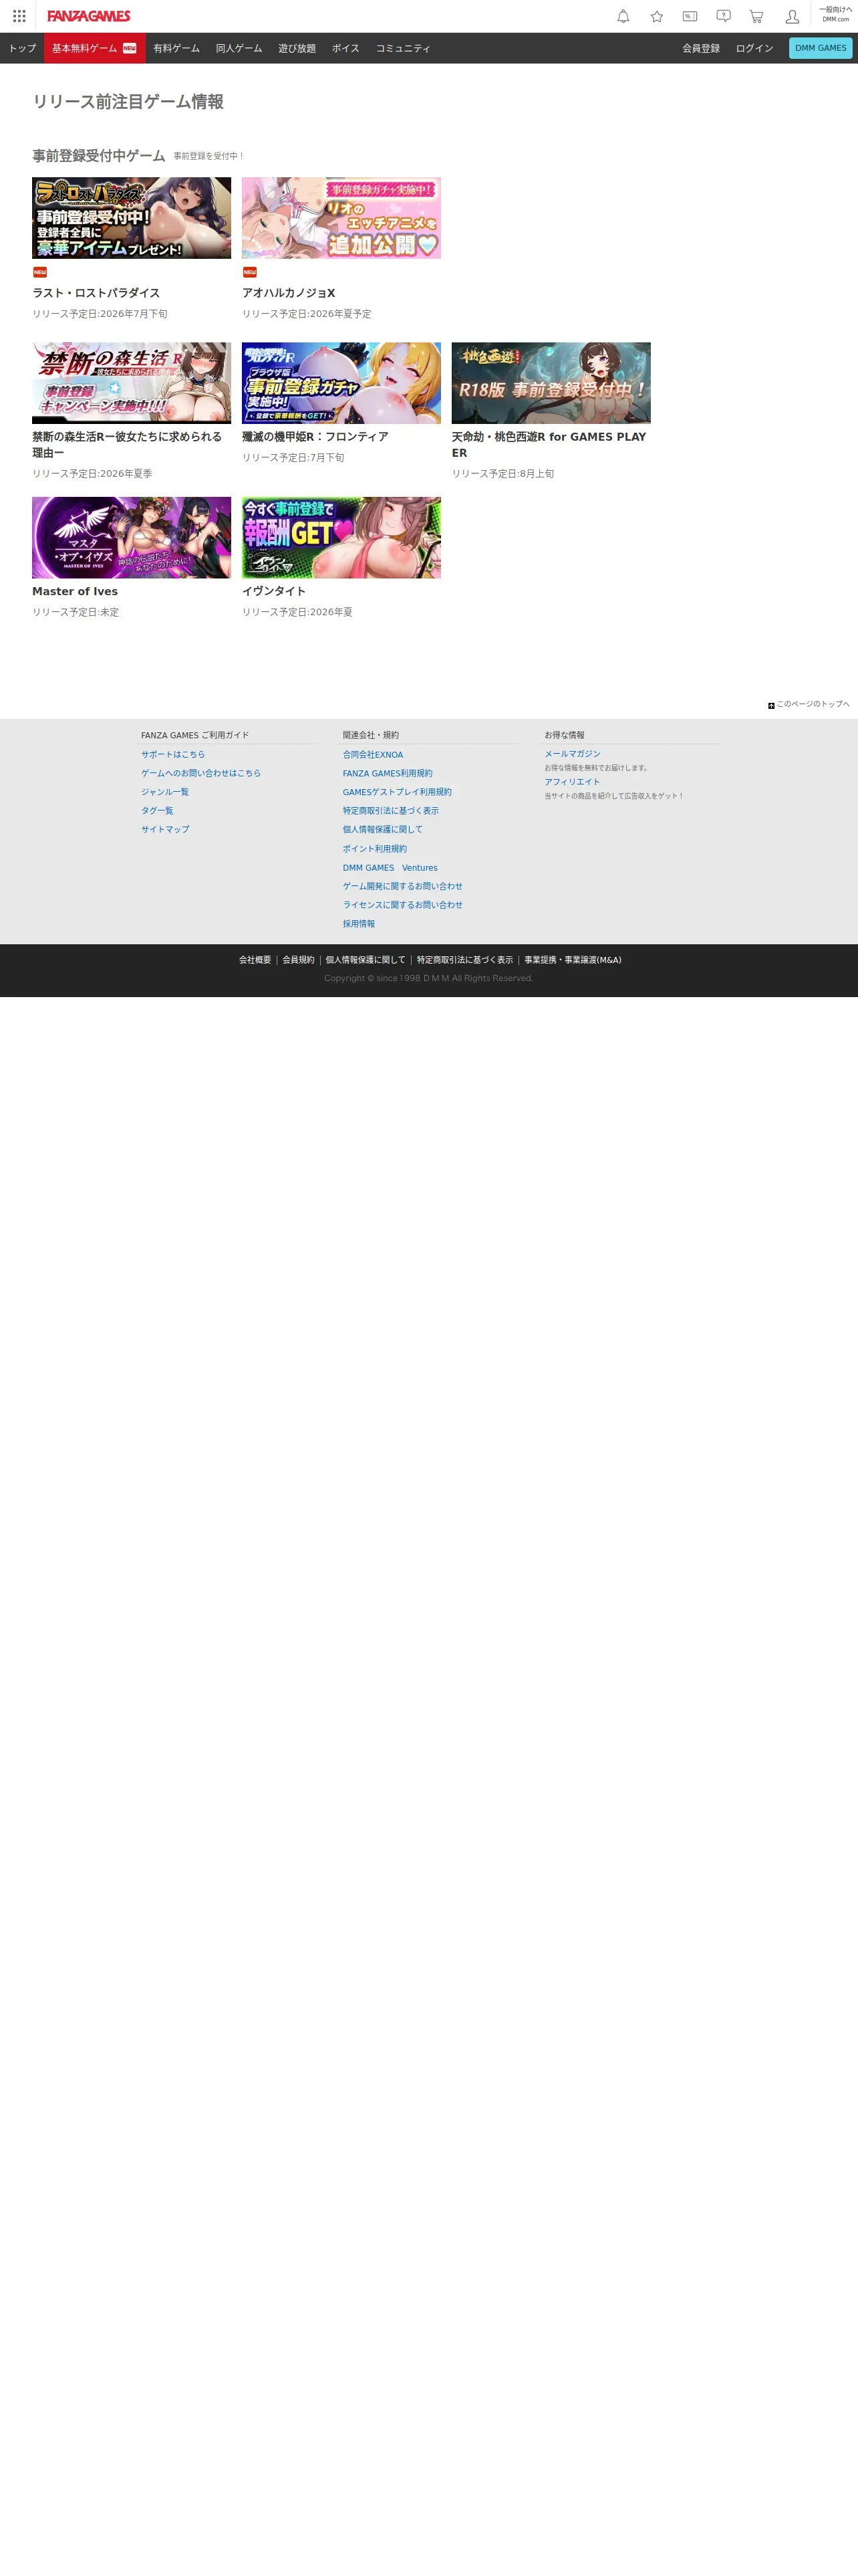Open アオハルカノジョX banner image

(341, 218)
